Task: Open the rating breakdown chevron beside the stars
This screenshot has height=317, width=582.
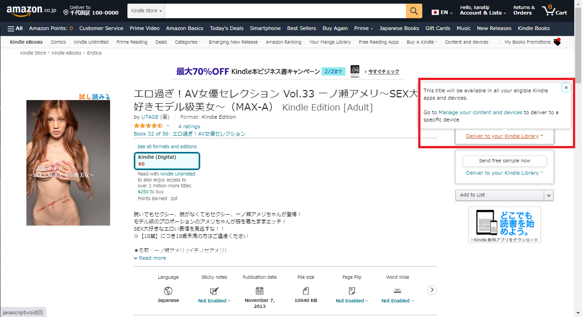Action: point(167,126)
